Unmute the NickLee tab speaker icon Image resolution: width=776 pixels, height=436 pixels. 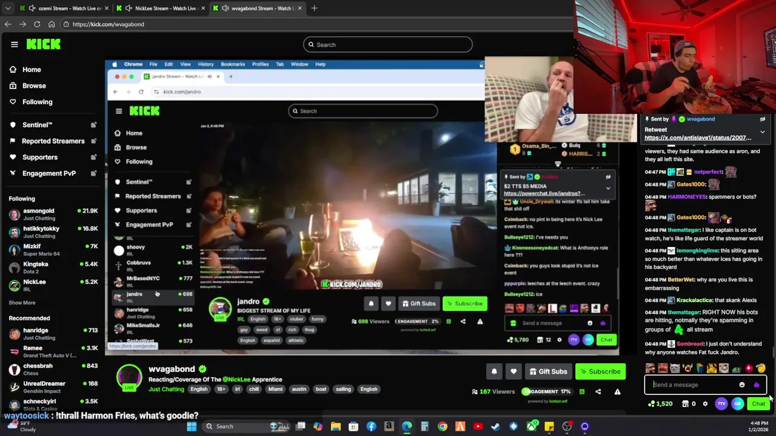[129, 8]
